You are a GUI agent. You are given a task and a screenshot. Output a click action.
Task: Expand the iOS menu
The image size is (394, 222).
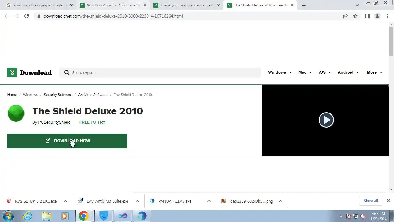coord(324,72)
